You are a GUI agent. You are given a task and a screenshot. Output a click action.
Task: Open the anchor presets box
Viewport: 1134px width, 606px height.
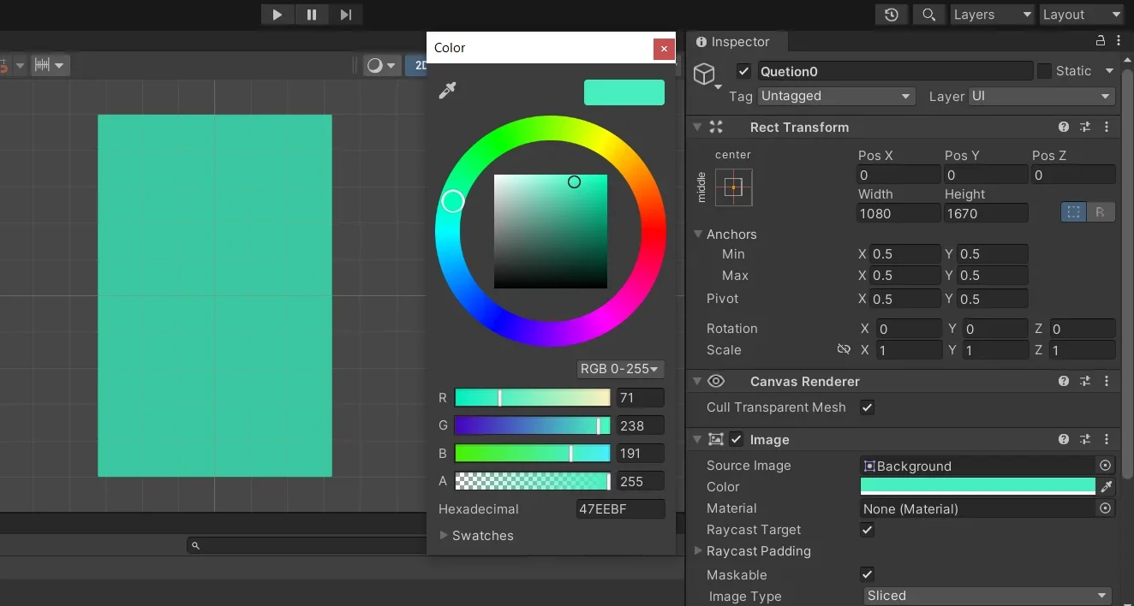734,187
